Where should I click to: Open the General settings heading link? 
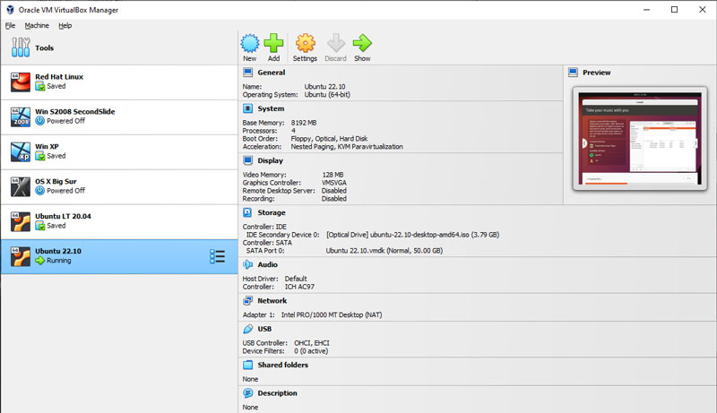pyautogui.click(x=272, y=73)
